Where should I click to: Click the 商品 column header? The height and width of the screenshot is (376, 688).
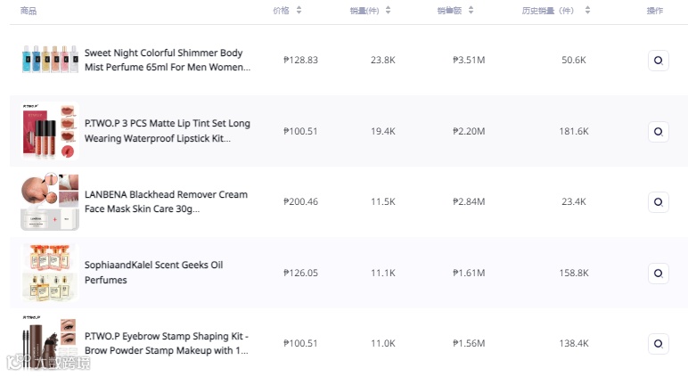pos(29,11)
